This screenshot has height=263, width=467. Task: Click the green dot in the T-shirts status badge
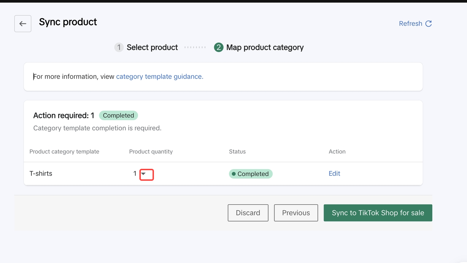tap(233, 174)
